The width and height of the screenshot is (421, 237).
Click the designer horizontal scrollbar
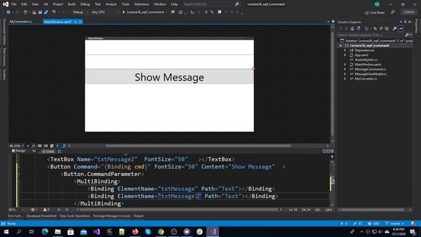coord(199,146)
